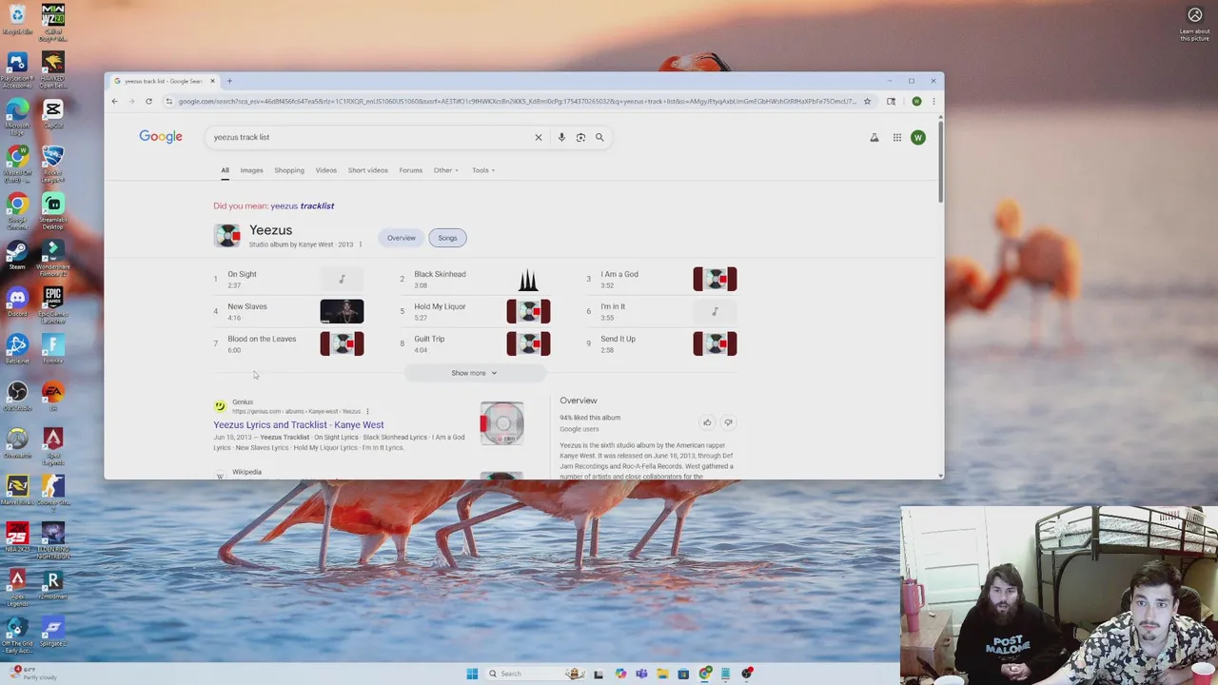Open more options next to Yeezus subtitle
The width and height of the screenshot is (1218, 685).
click(360, 245)
